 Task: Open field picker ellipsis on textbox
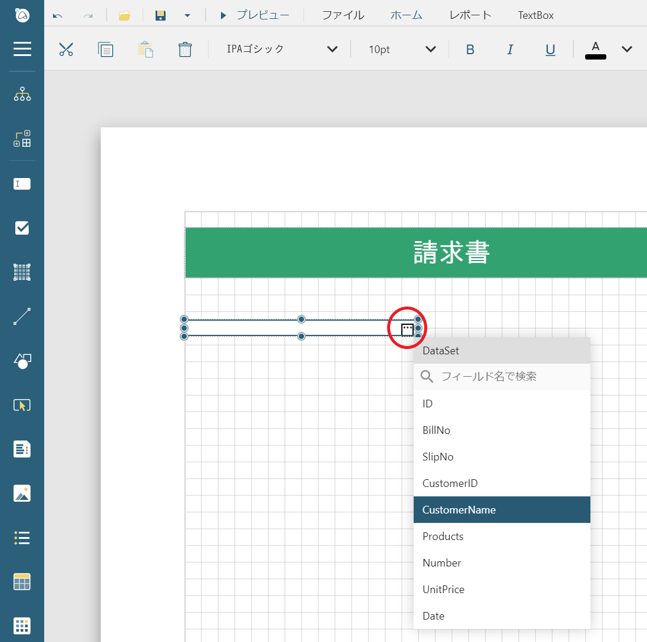click(407, 330)
